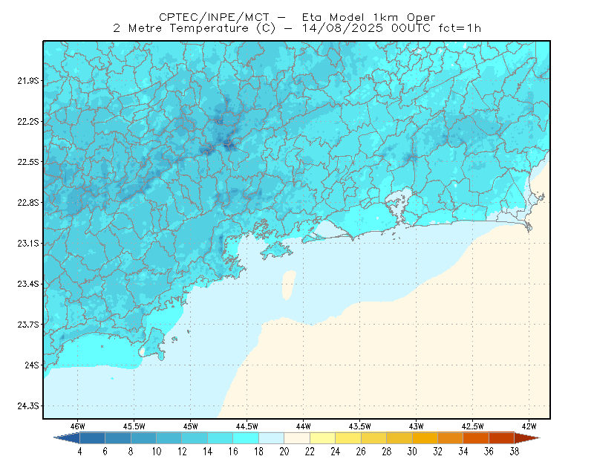
Task: Click the 46W longitude axis label
Action: tap(78, 426)
